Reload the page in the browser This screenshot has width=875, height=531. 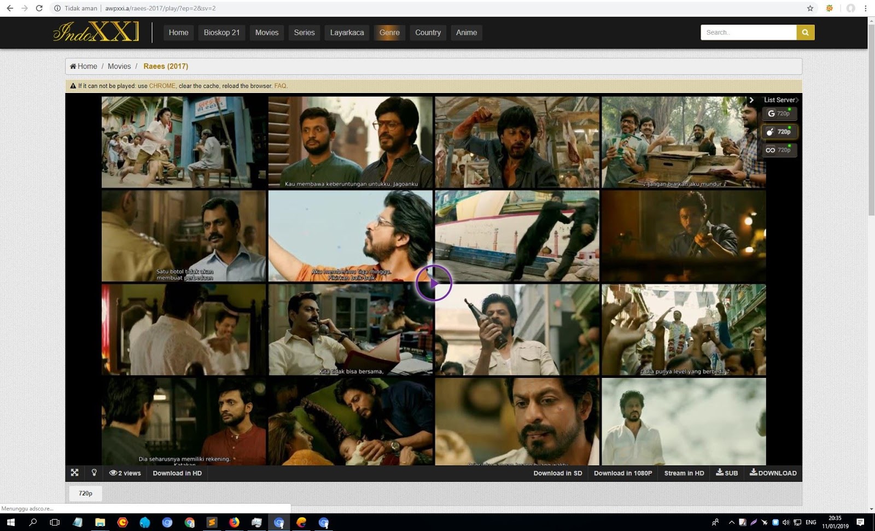click(x=39, y=8)
